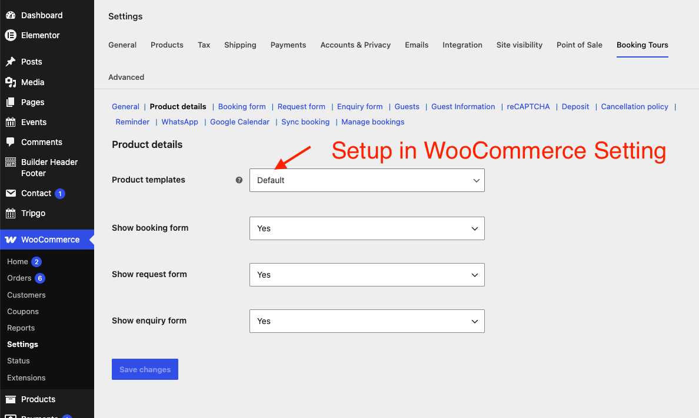Open the Show booking form dropdown
Screen dimensions: 699x418
[x=367, y=228]
